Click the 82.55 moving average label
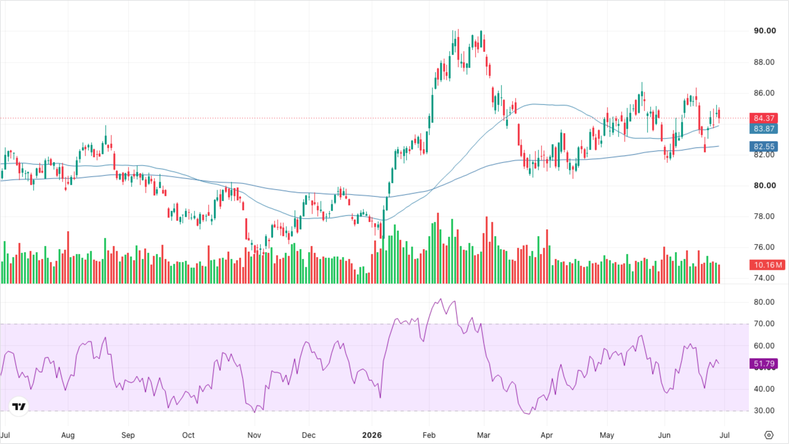Image resolution: width=789 pixels, height=444 pixels. click(764, 146)
